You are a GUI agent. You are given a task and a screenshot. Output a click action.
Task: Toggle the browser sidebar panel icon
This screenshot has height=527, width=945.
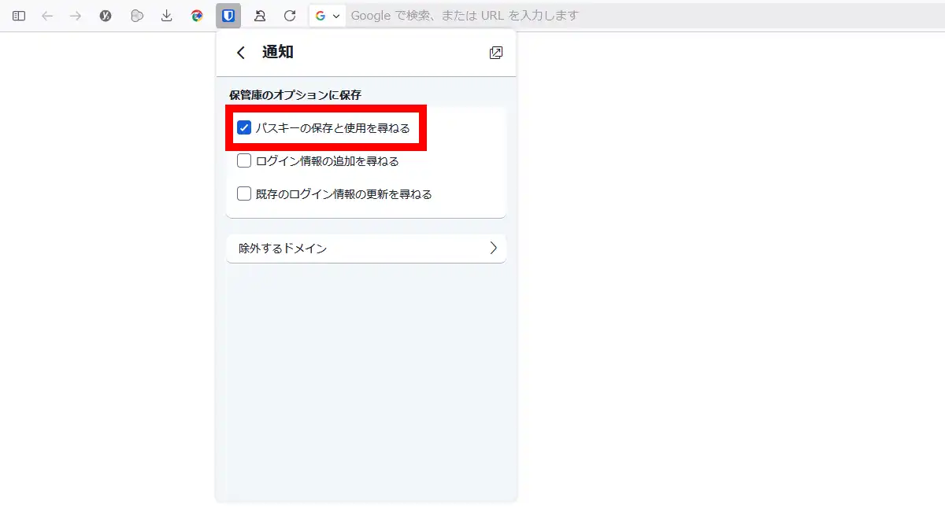[19, 16]
